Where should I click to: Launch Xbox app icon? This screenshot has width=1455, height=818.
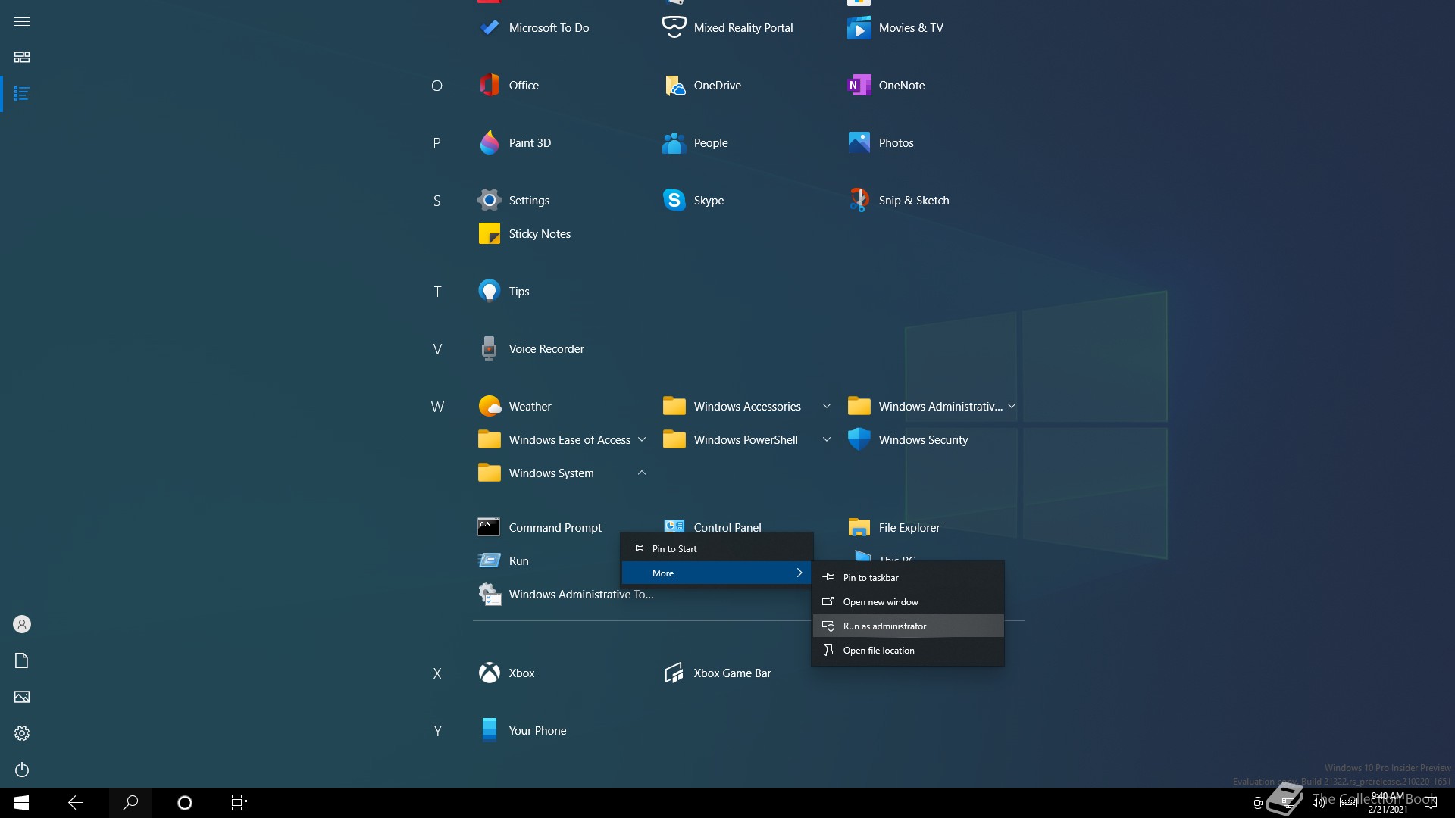(x=490, y=673)
